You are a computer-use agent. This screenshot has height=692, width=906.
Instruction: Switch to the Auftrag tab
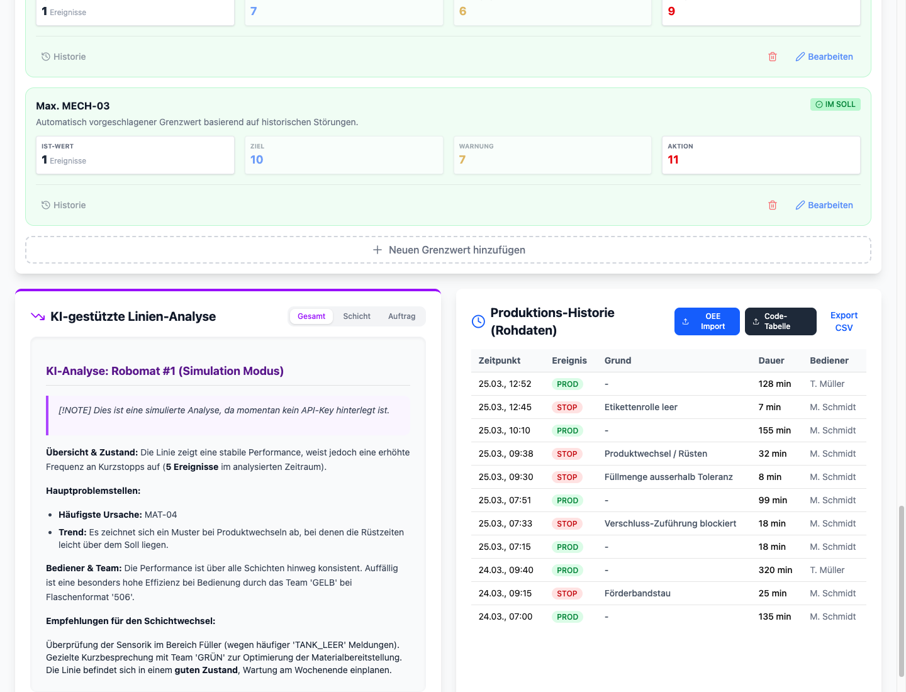pos(401,316)
